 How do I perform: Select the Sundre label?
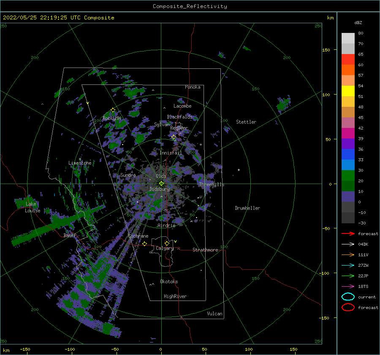pos(128,175)
